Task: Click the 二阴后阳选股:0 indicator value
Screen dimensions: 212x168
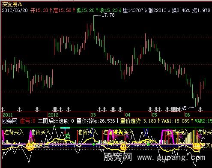Action: (x=56, y=121)
